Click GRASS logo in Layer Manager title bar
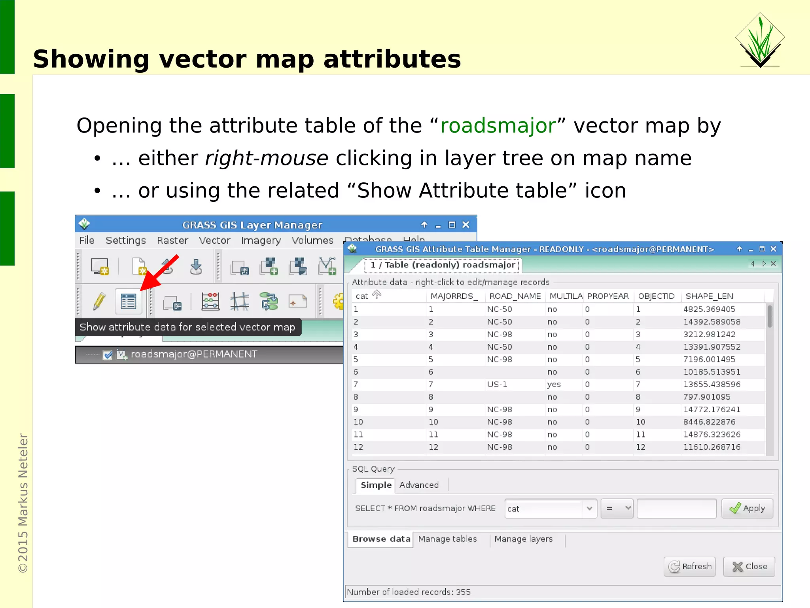 tap(84, 224)
